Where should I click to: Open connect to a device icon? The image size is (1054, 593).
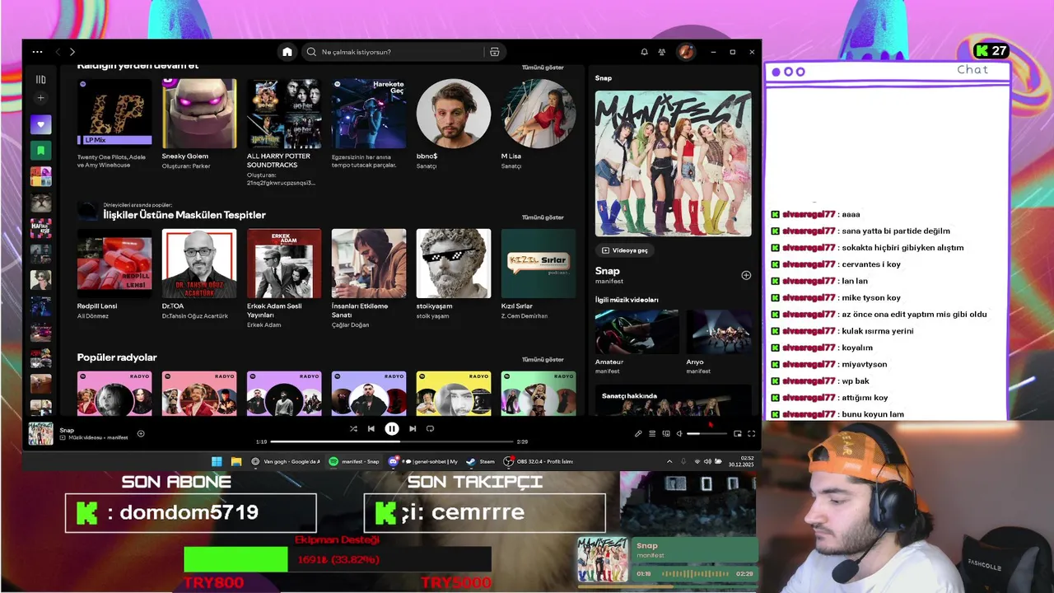pyautogui.click(x=666, y=433)
